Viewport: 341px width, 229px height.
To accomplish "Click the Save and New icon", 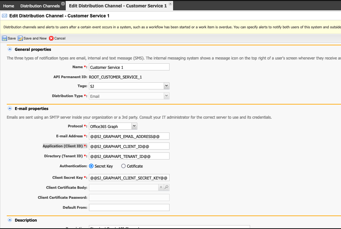I will 20,38.
